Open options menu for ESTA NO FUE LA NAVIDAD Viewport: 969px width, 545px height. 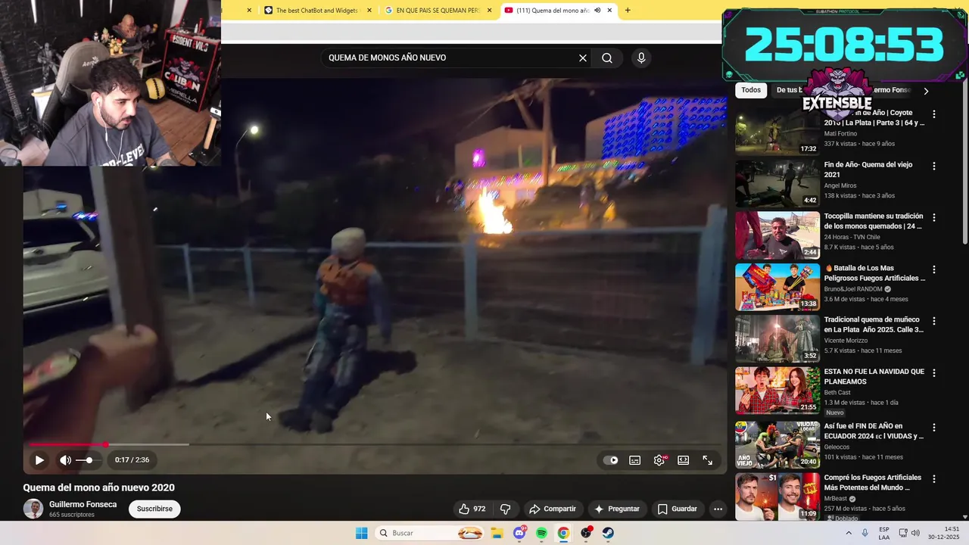pos(934,373)
